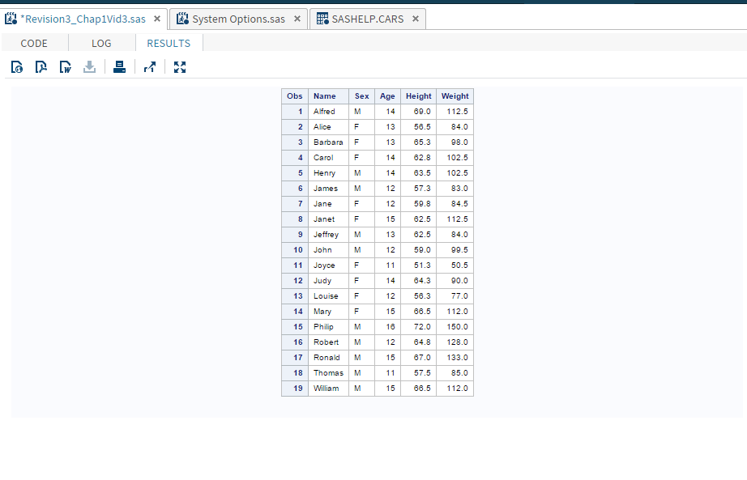Click Louise's weight value 77.0

pyautogui.click(x=455, y=296)
